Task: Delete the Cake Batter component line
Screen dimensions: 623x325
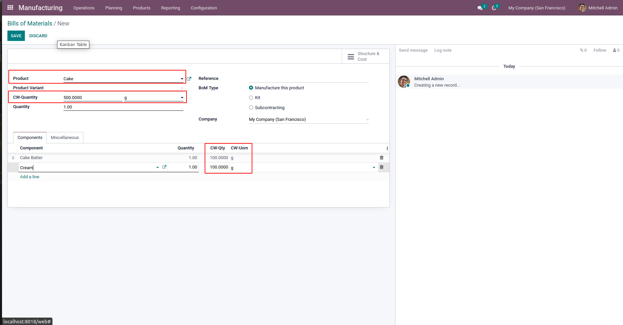Action: click(x=381, y=158)
